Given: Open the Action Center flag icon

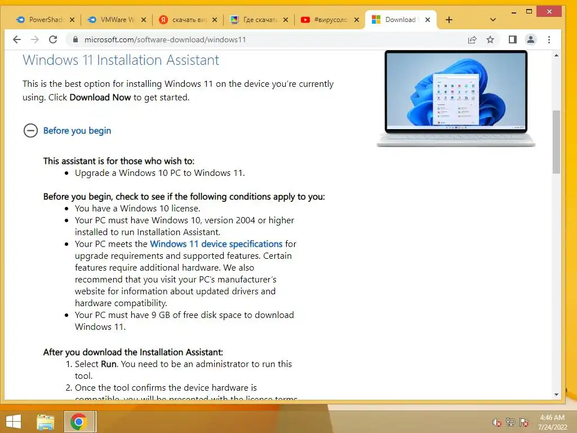Looking at the screenshot, I should pos(524,422).
